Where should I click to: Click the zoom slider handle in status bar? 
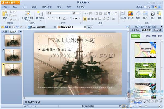coord(146,107)
